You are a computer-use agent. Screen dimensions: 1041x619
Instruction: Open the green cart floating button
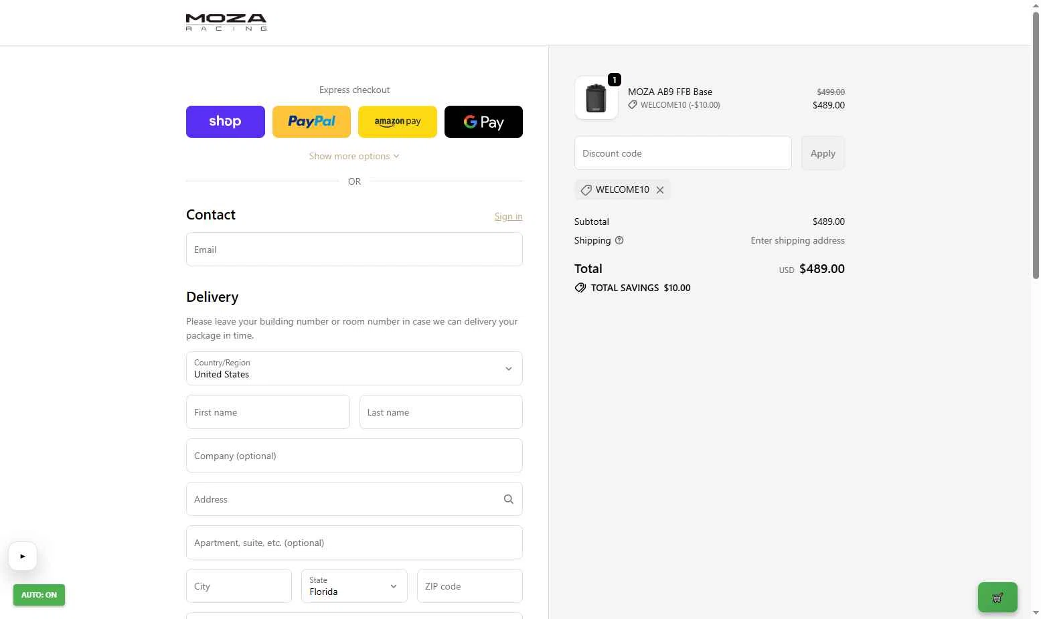997,598
